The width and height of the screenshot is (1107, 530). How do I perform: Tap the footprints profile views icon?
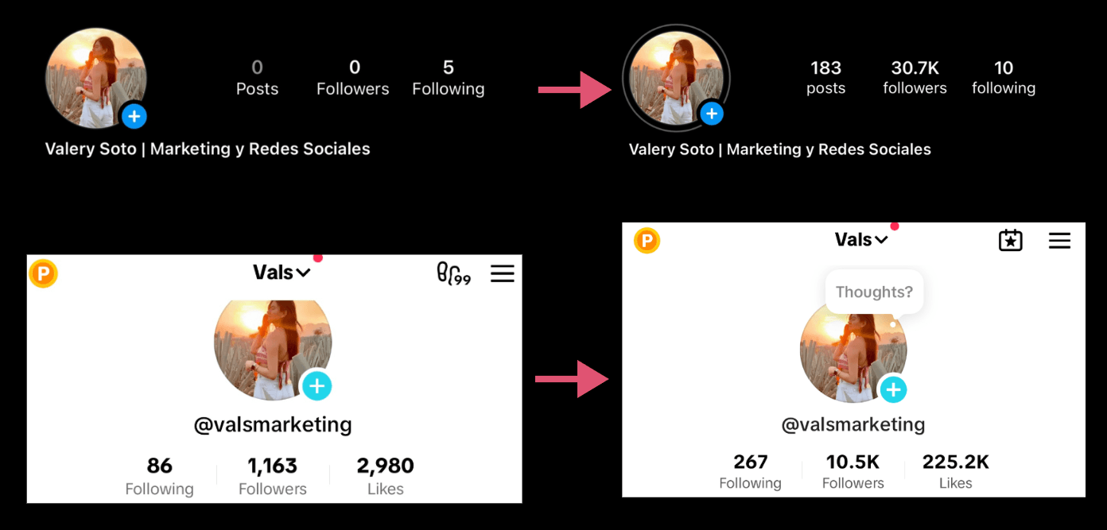click(453, 273)
